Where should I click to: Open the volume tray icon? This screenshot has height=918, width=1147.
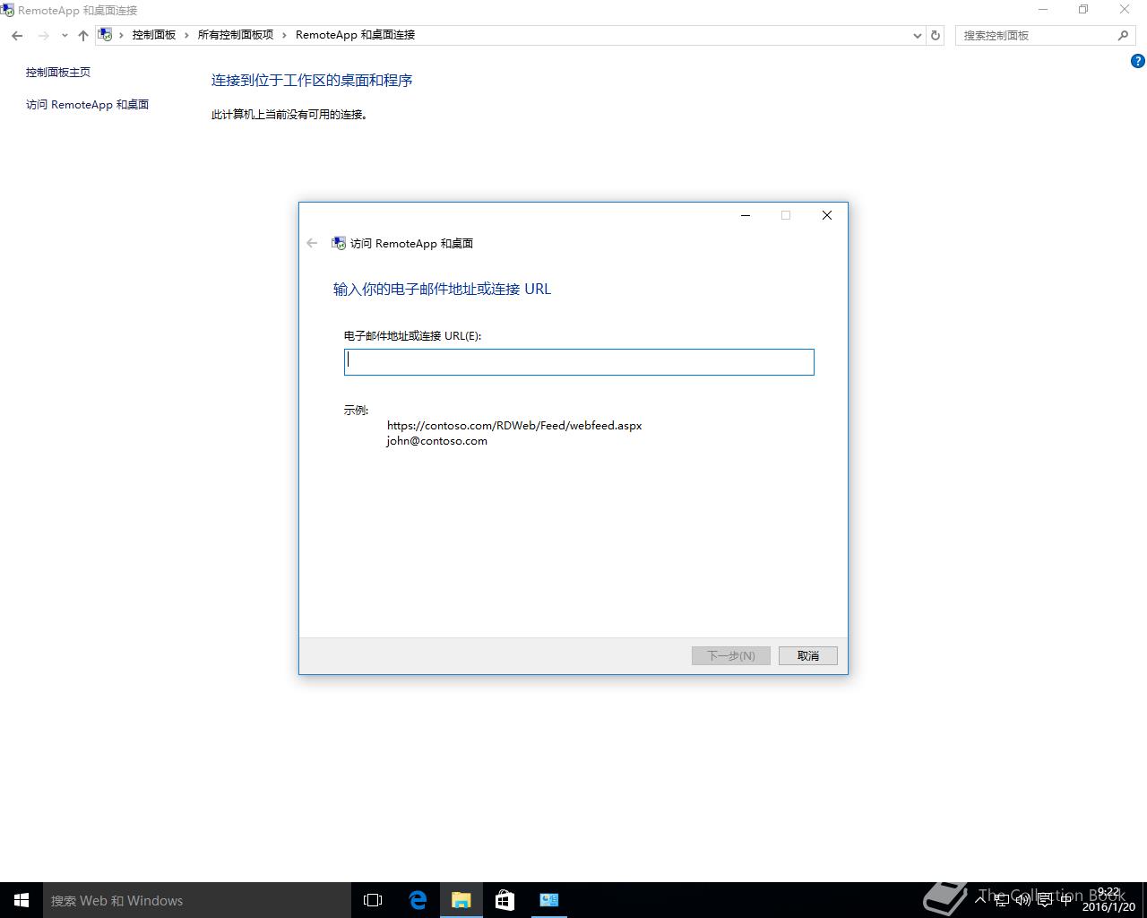1022,900
